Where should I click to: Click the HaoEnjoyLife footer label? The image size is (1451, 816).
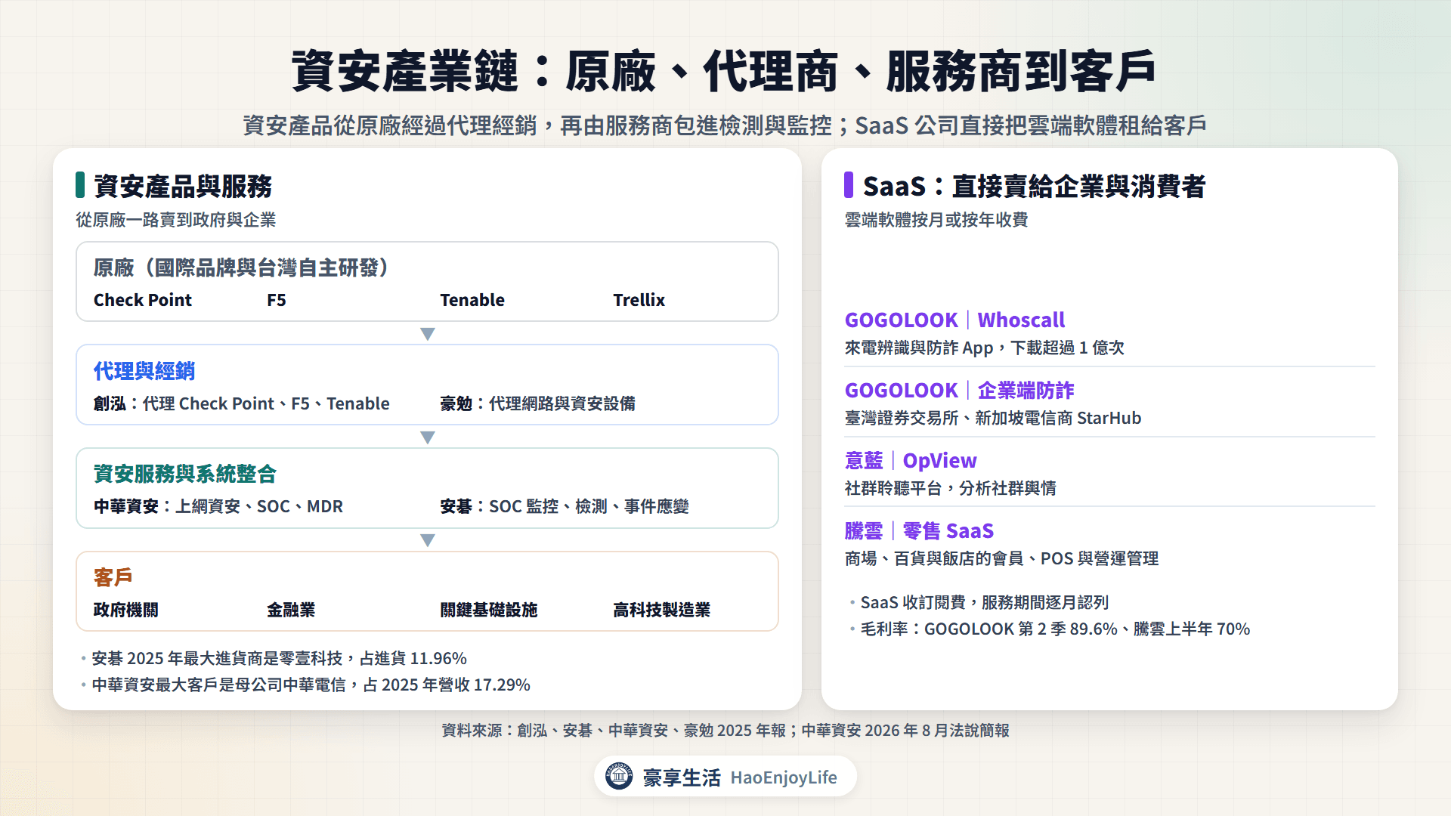pos(784,777)
